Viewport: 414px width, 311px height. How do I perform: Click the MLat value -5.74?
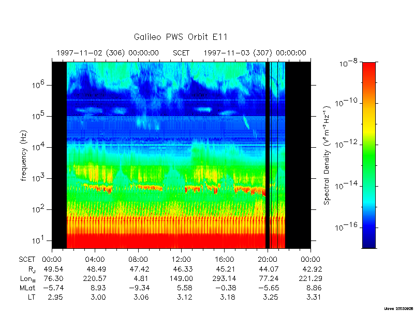click(53, 288)
